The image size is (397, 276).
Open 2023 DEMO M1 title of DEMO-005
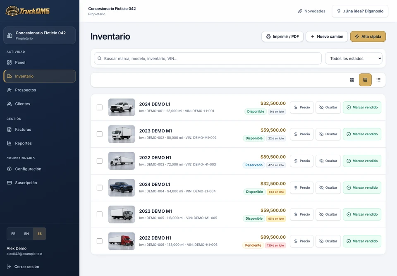click(155, 211)
